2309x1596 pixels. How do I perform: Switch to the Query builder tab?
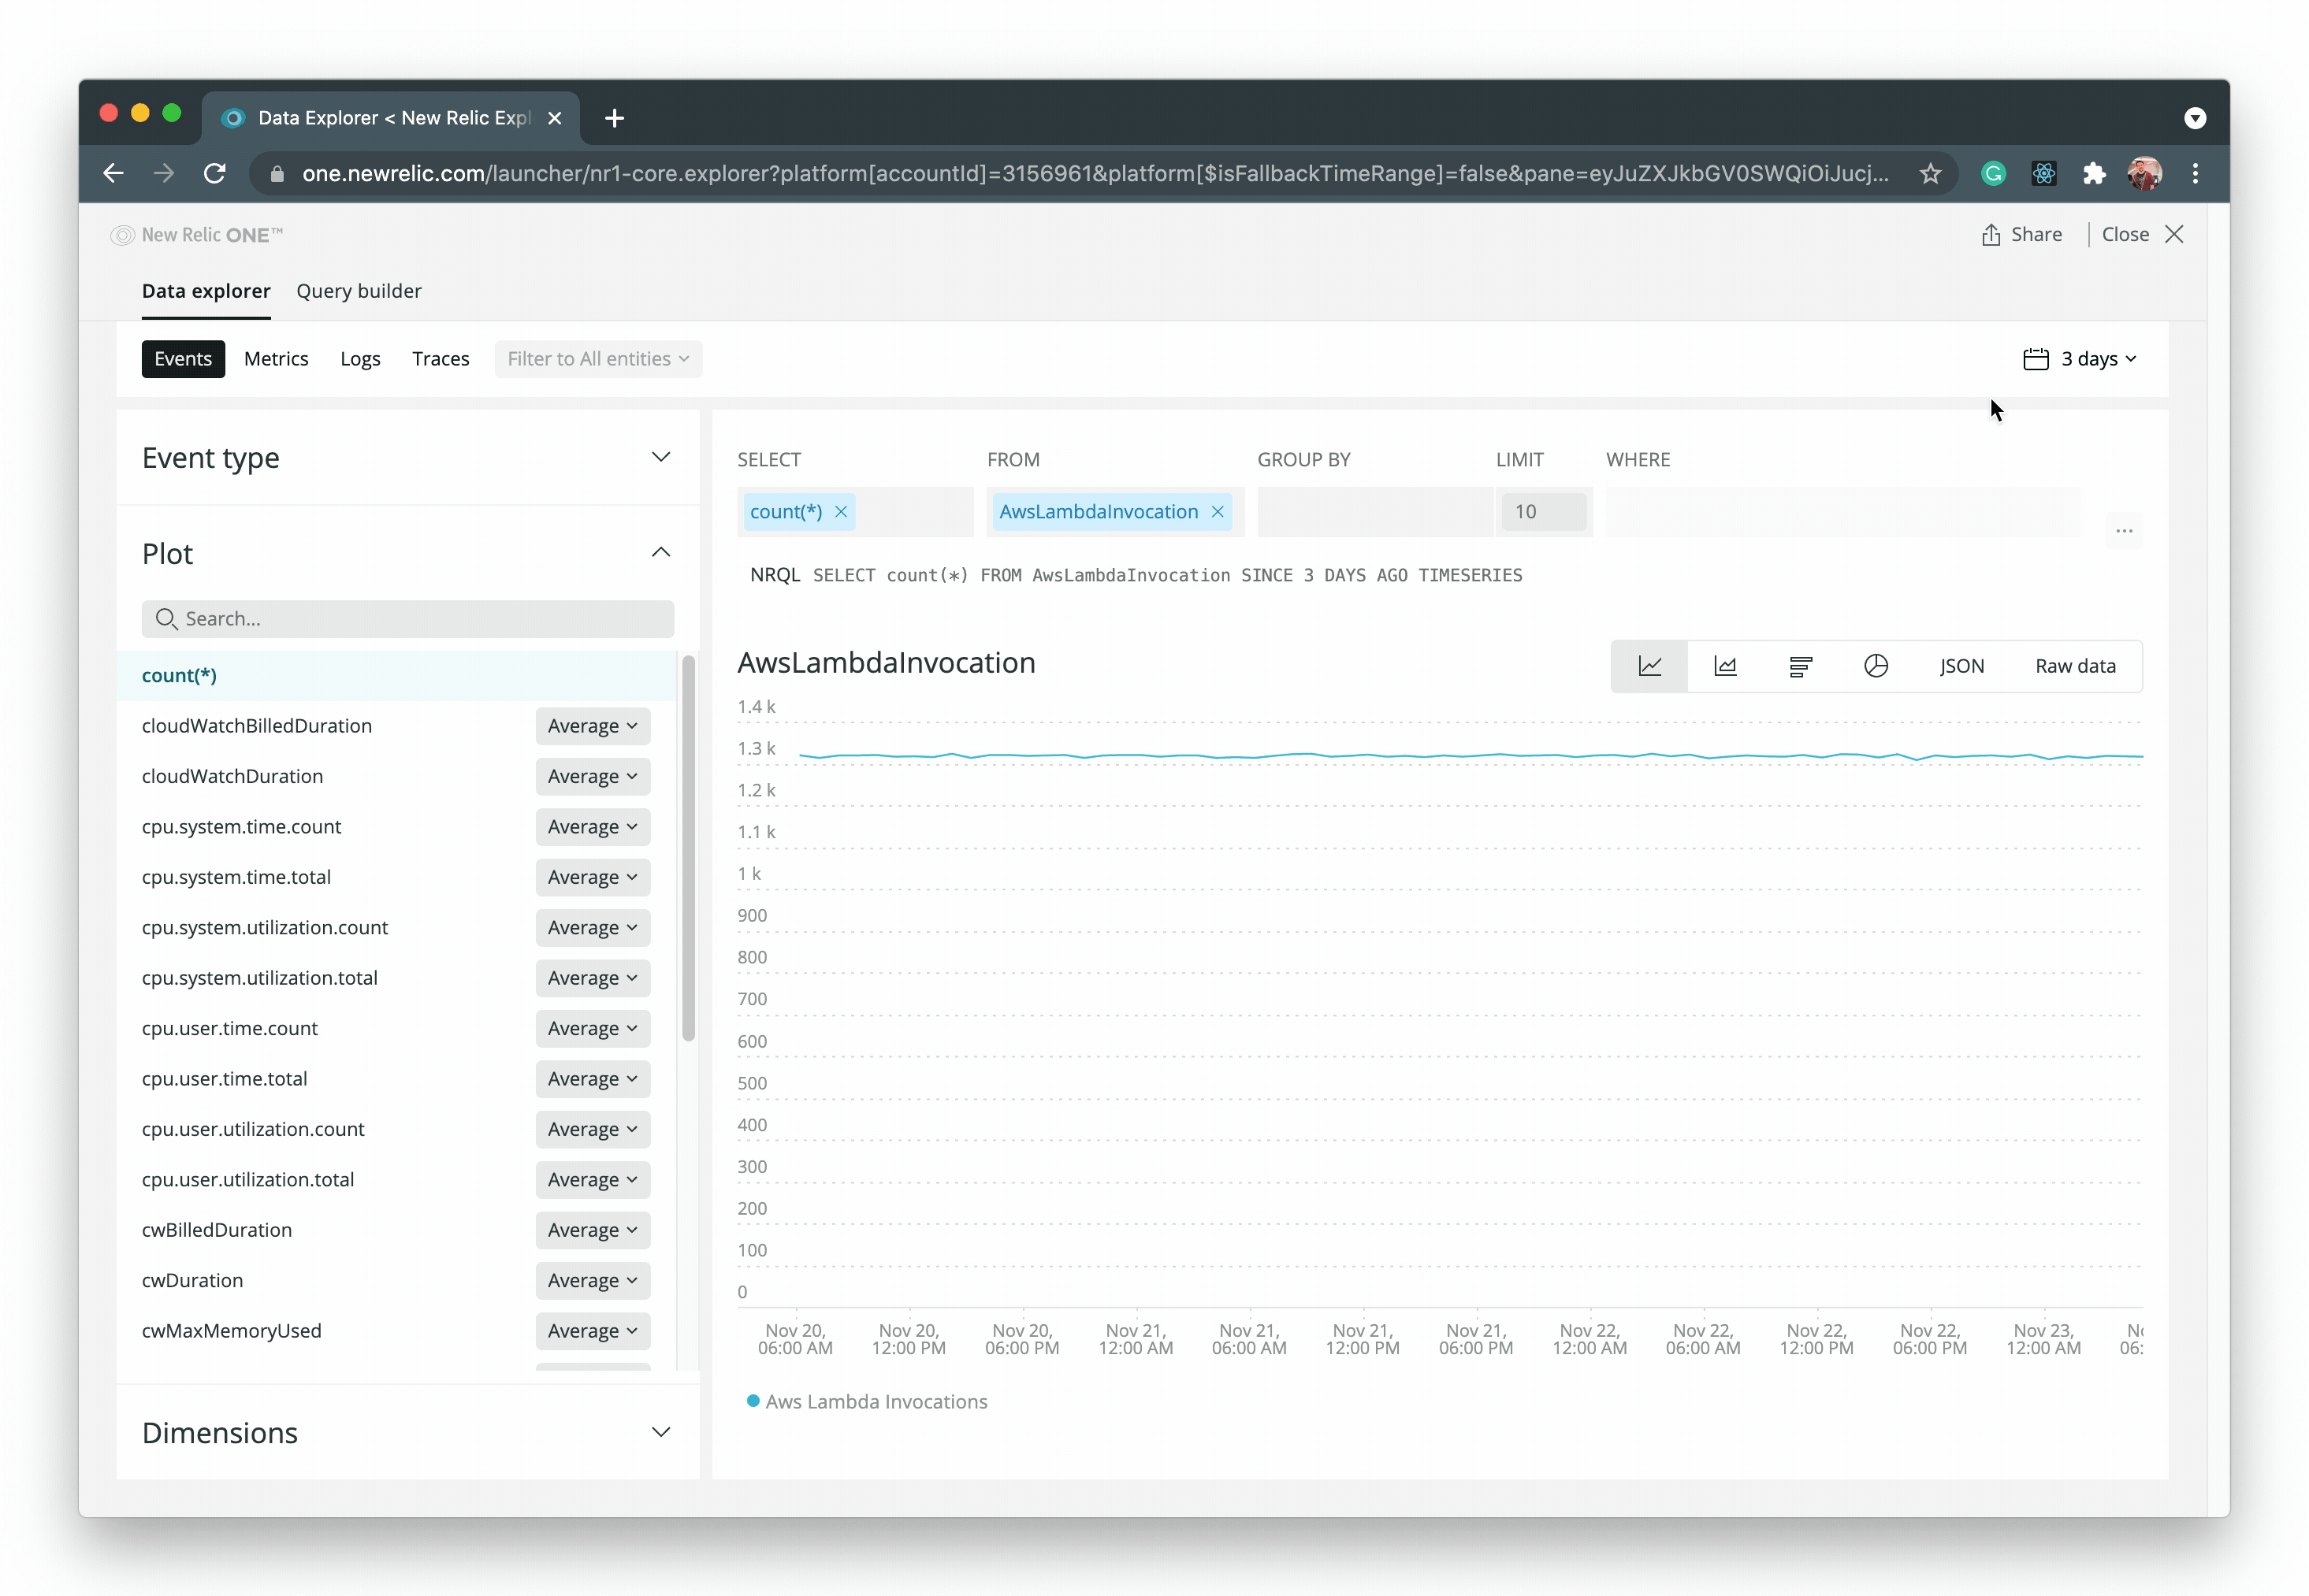point(359,291)
